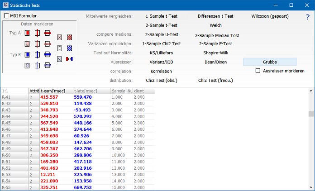Mark row as Typ A (red horizontal bar)
The width and height of the screenshot is (315, 191).
click(48, 33)
